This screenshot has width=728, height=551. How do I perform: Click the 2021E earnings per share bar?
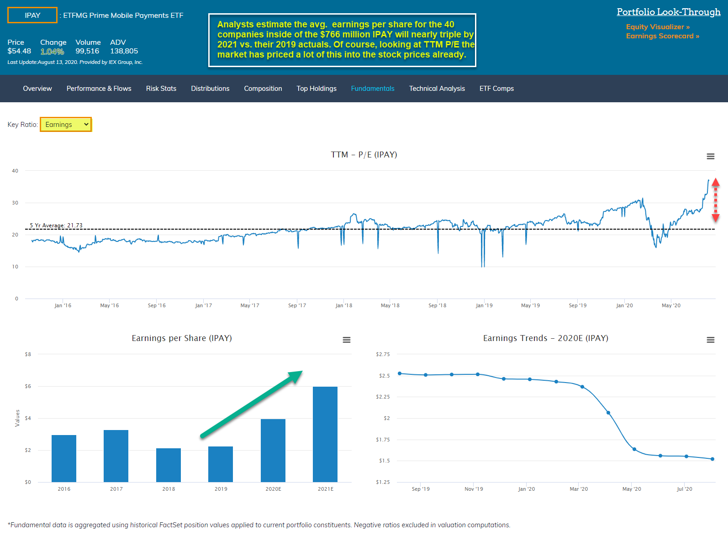tap(325, 434)
